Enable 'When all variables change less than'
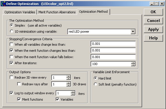The width and height of the screenshot is (166, 109). (x=11, y=44)
